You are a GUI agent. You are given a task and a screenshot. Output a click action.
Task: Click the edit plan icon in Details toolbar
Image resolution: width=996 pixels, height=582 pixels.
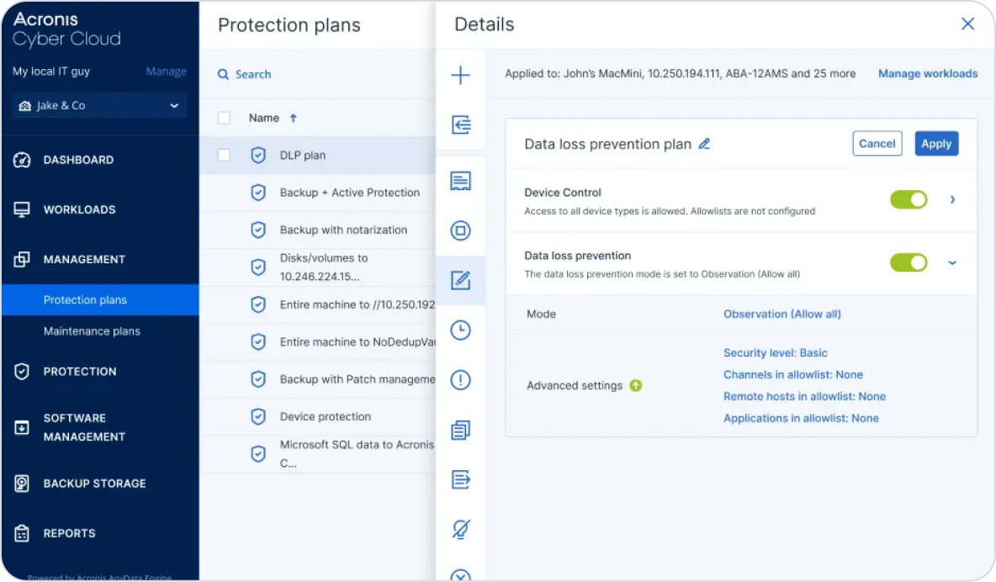tap(460, 280)
